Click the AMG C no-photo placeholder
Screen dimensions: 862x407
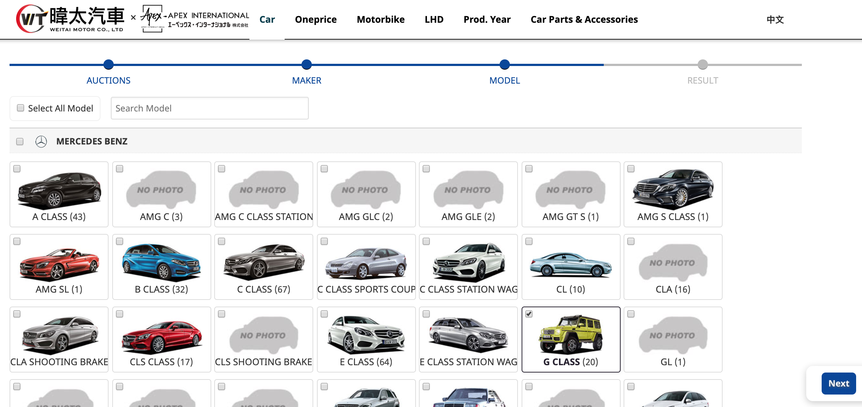(x=161, y=190)
